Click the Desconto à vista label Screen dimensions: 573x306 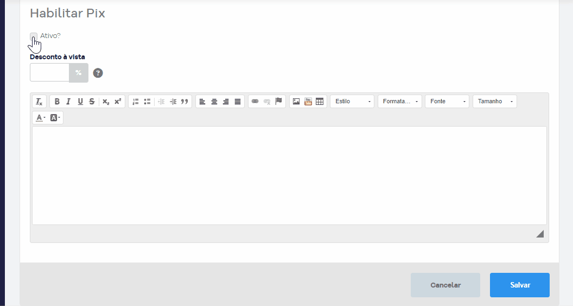(58, 57)
